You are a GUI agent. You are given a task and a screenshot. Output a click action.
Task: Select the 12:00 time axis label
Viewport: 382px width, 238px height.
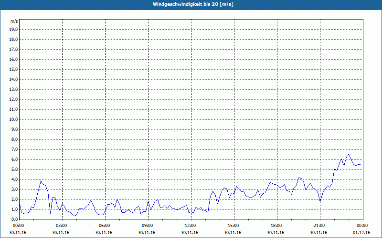click(190, 226)
